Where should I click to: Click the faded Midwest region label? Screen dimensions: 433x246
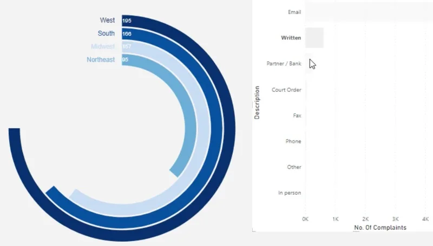103,46
